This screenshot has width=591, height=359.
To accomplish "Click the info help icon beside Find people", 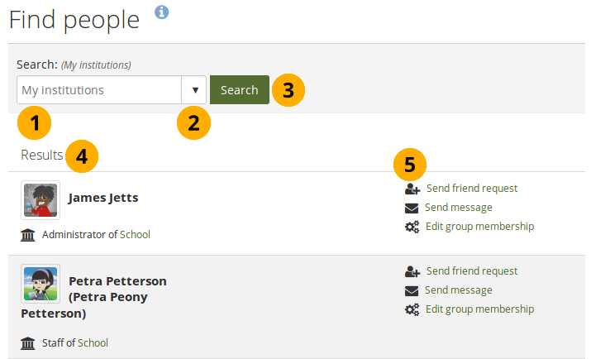I will click(x=162, y=12).
